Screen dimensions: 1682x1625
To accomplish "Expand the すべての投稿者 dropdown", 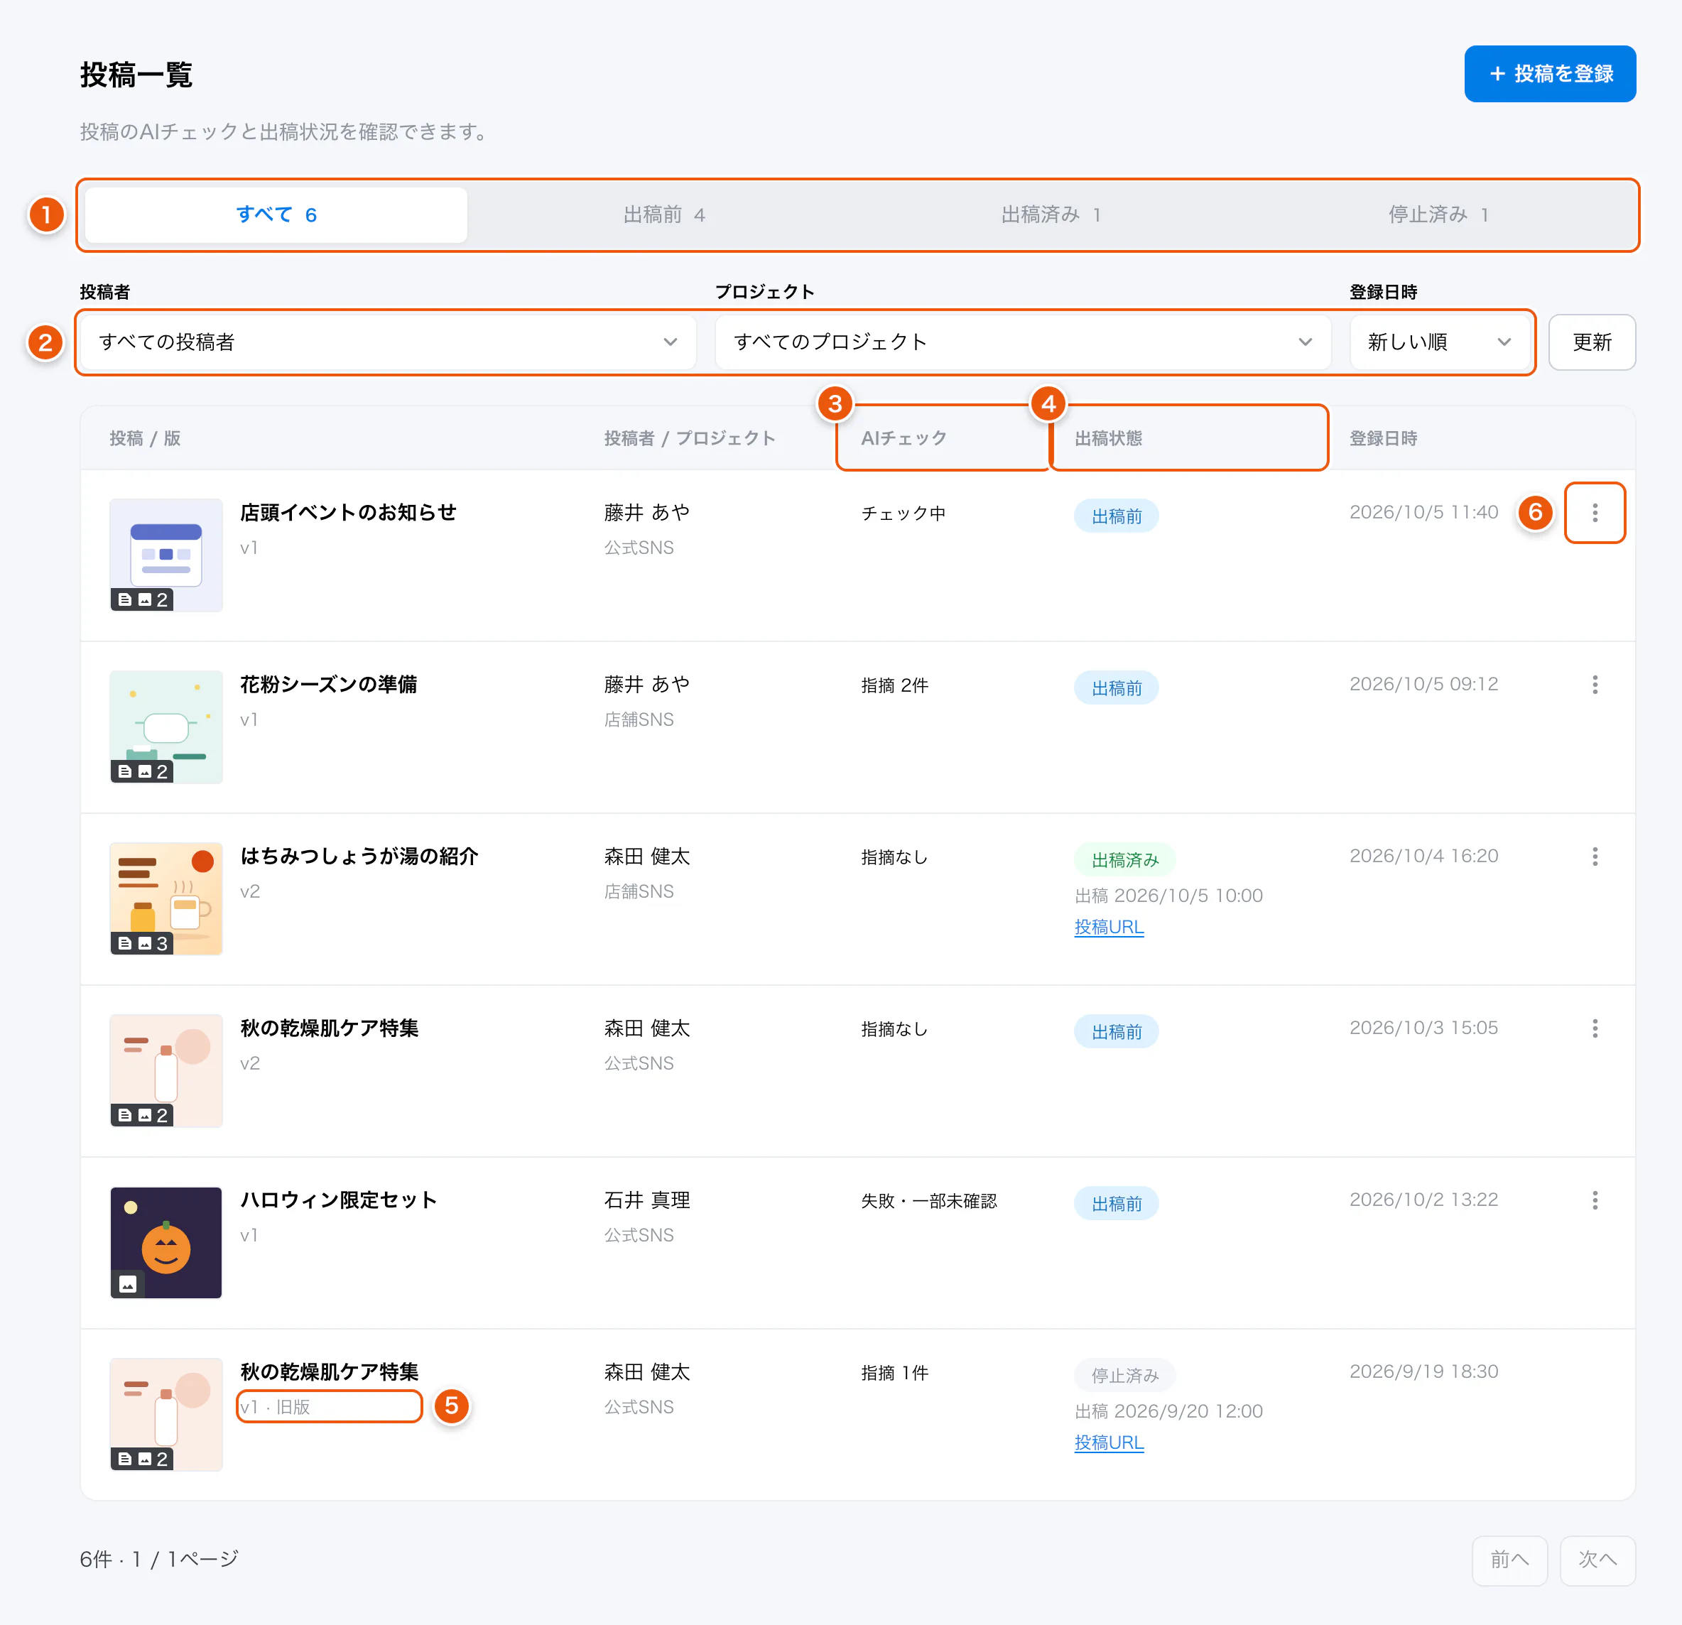I will (x=388, y=342).
